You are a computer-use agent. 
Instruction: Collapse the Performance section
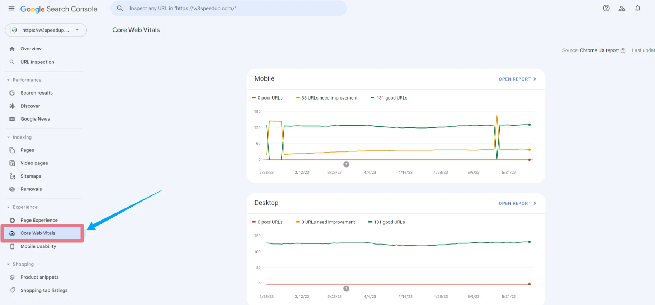pyautogui.click(x=9, y=80)
